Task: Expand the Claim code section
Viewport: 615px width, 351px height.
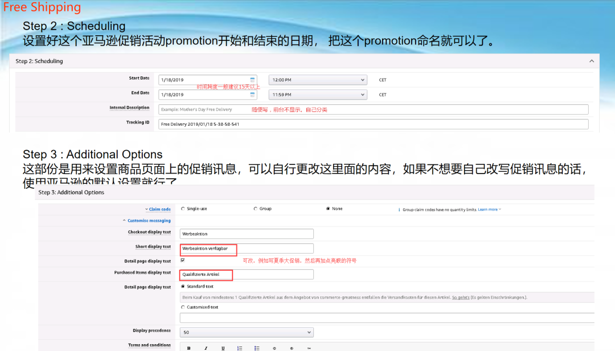Action: pyautogui.click(x=158, y=209)
